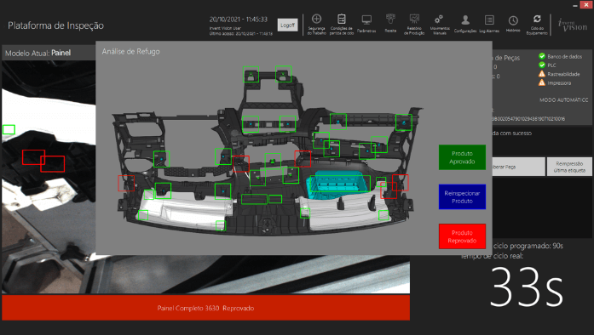Click the blue Reinspecionar Produto button
Viewport: 594px width, 335px height.
(x=462, y=196)
